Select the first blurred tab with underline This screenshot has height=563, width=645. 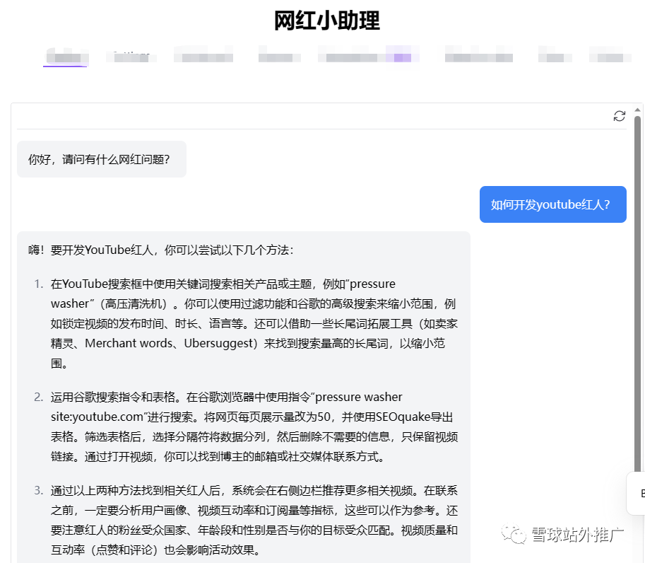coord(66,57)
